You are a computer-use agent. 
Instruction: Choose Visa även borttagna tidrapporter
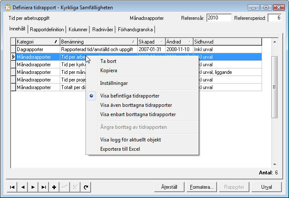[x=136, y=105]
